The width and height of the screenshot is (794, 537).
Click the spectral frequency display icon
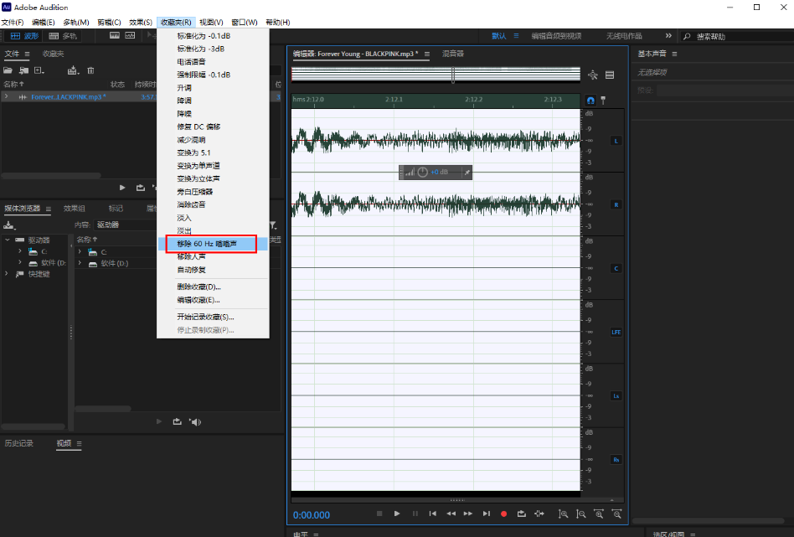(116, 36)
